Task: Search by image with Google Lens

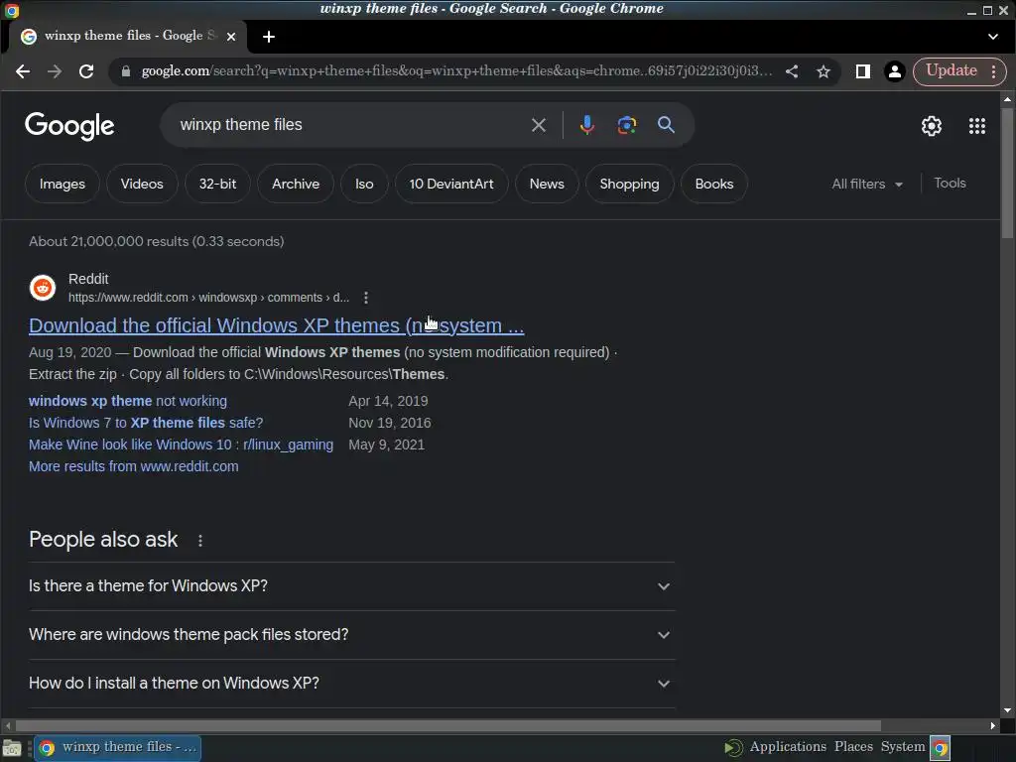Action: [627, 124]
